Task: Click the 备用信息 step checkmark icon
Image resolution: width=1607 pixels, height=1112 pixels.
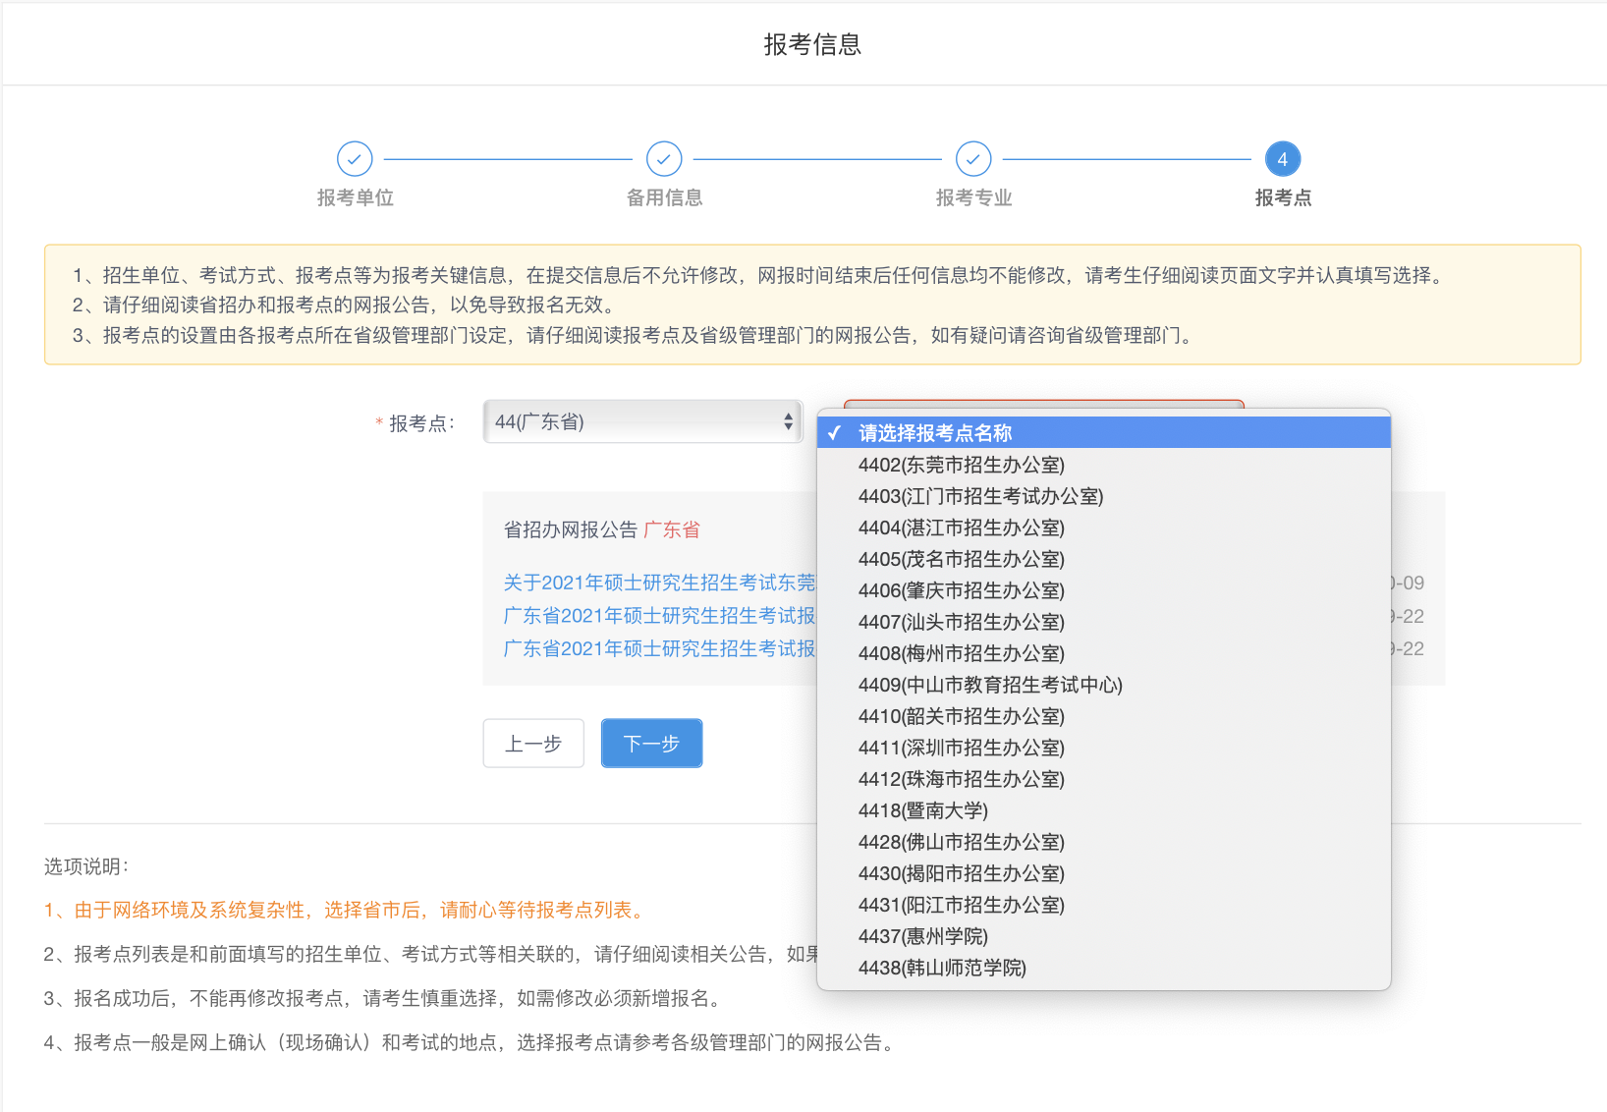Action: [x=664, y=158]
